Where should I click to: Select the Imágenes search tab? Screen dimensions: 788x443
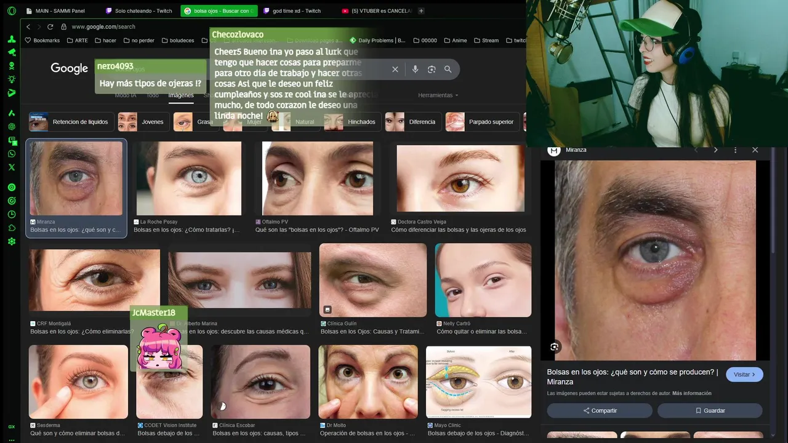(x=181, y=95)
